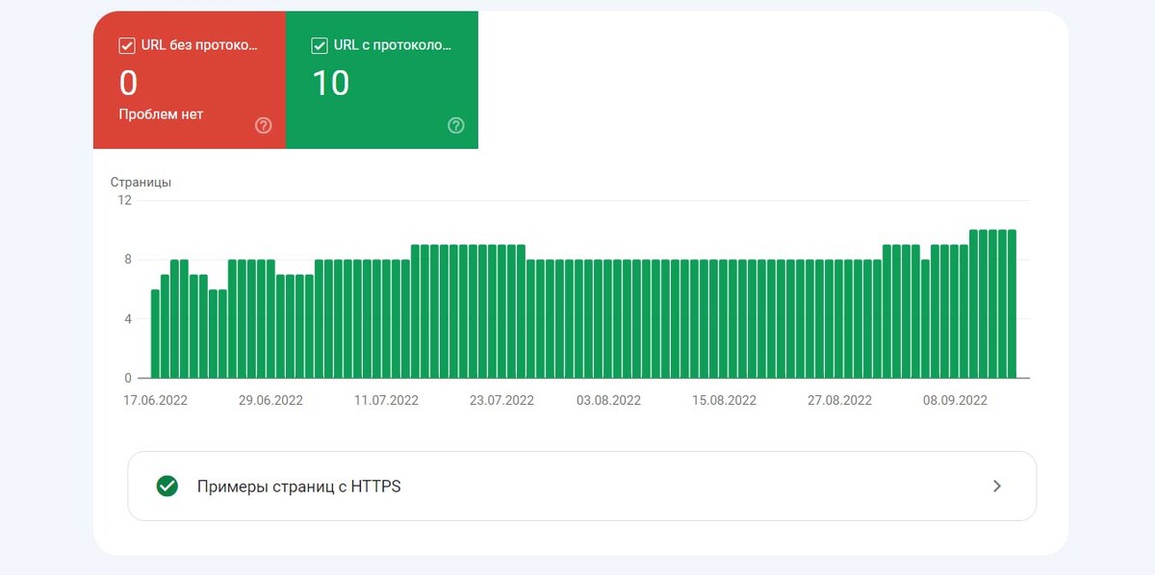
Task: Click the Страницы axis label
Action: [x=141, y=181]
